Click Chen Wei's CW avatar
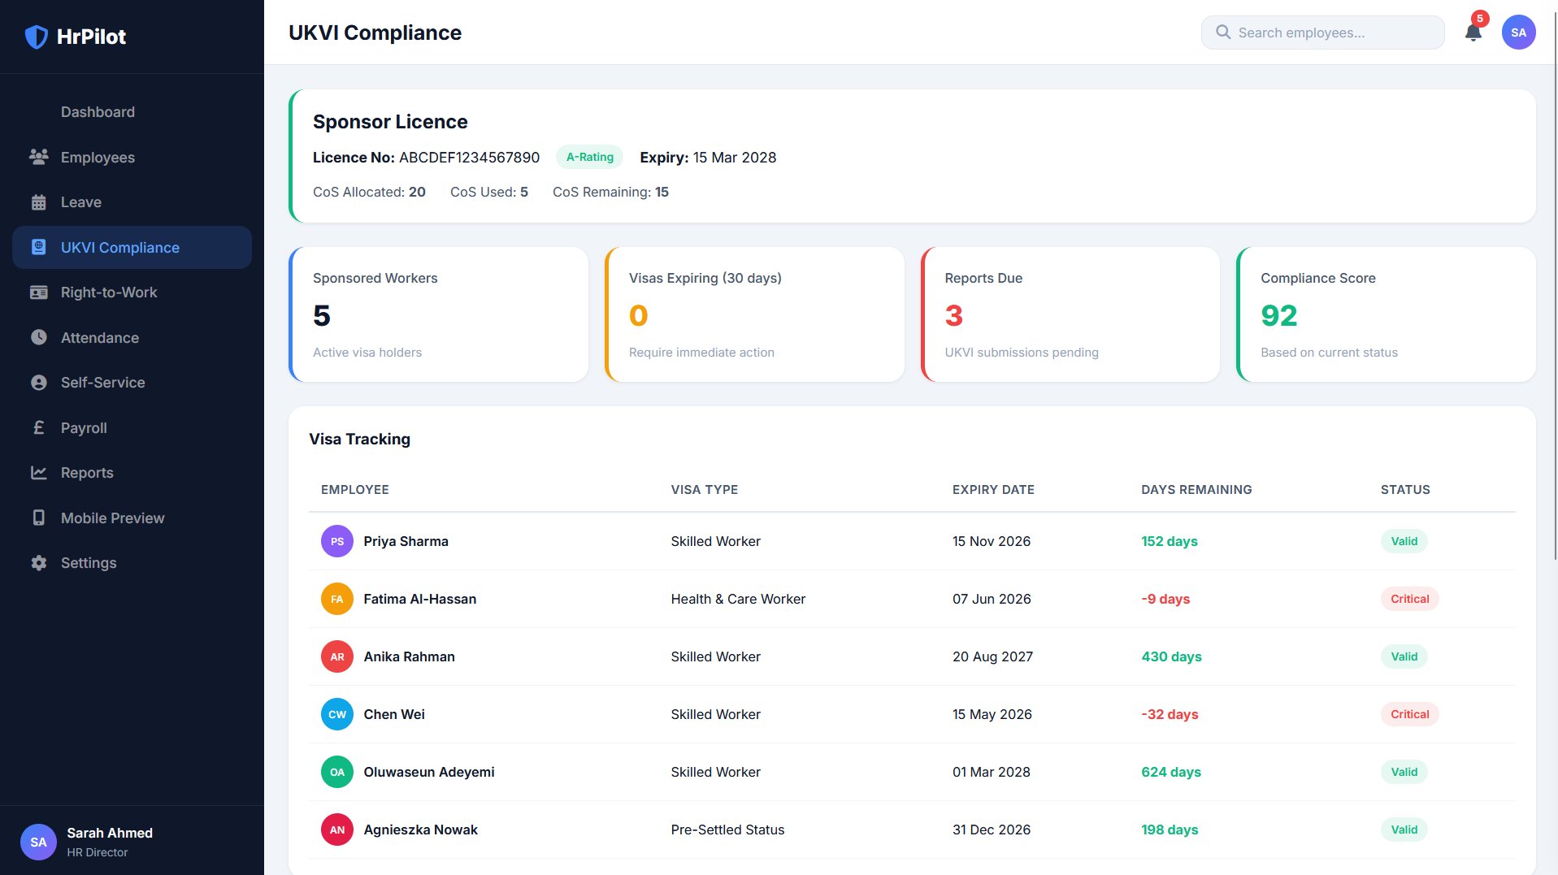The width and height of the screenshot is (1558, 875). 337,714
